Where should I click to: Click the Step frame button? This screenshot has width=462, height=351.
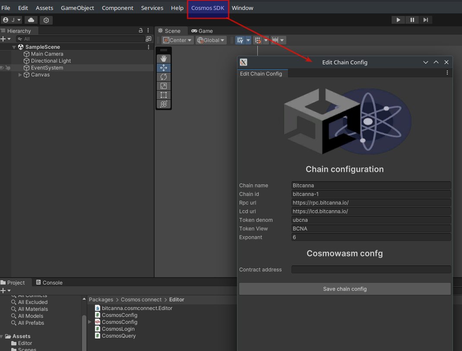point(425,20)
